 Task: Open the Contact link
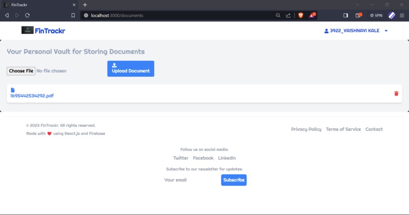point(374,129)
